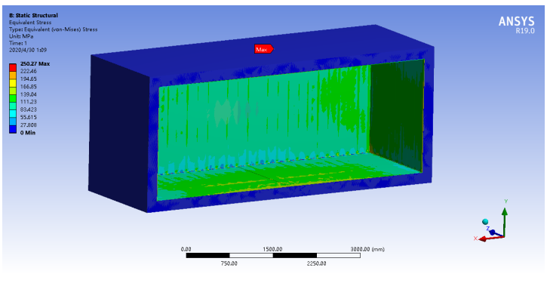The image size is (547, 286).
Task: Click the ANSYS R19.0 logo
Action: click(x=516, y=25)
